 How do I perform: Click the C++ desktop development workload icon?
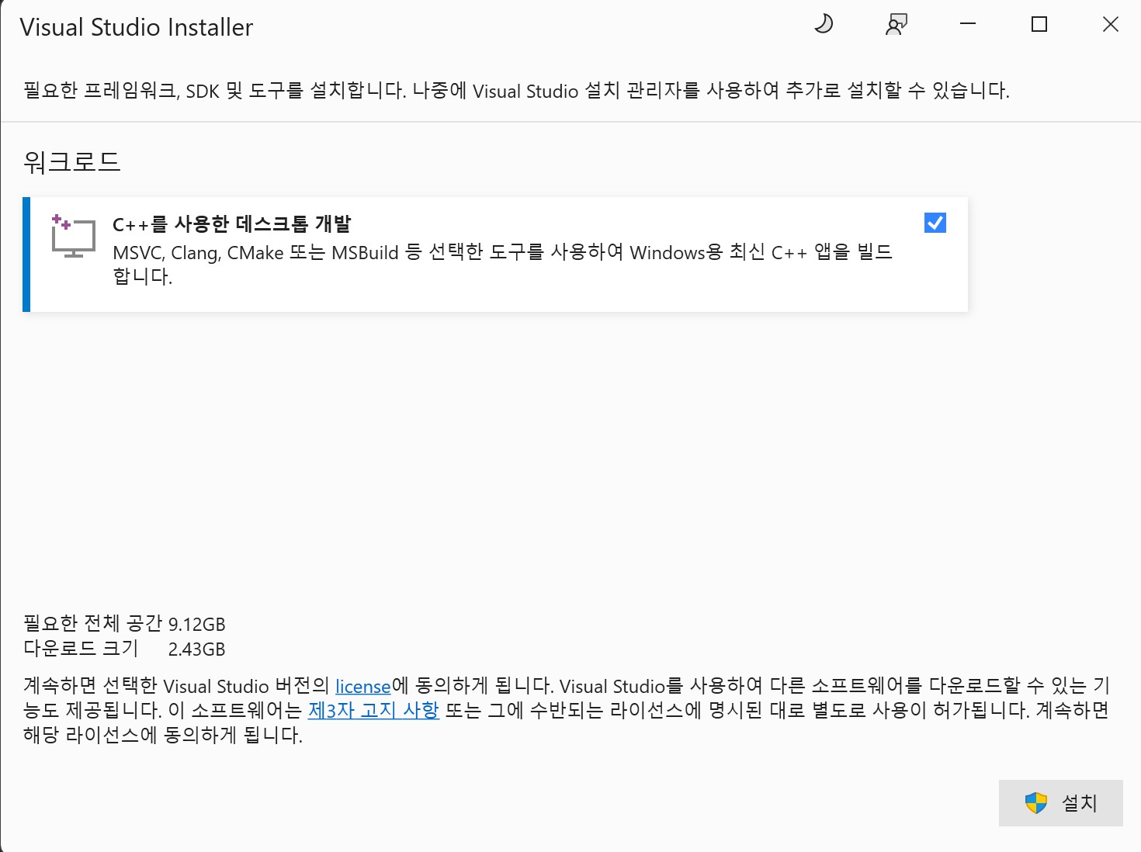73,237
